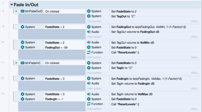This screenshot has height=112, width=202.
Task: Click the btnFadeInC button object icon
Action: 22,63
